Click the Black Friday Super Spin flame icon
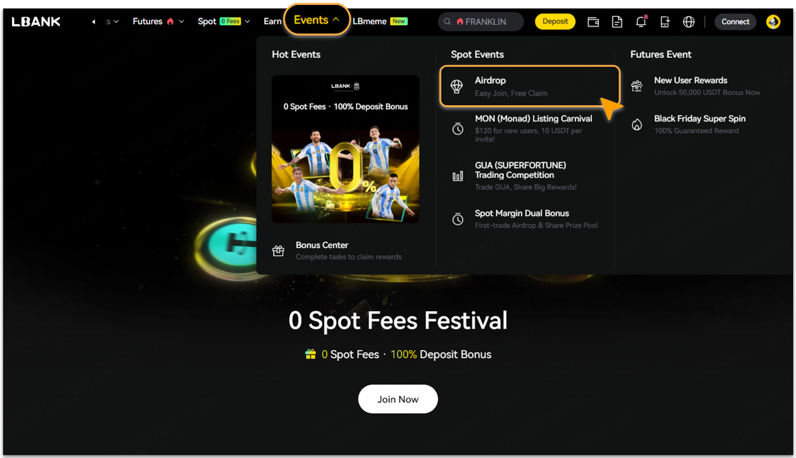 tap(637, 124)
